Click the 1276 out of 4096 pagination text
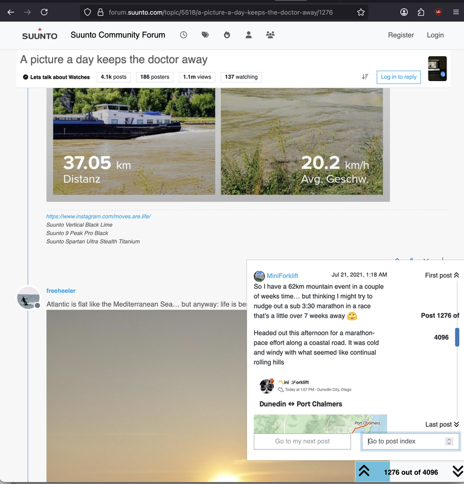Screen dimensions: 464x484 tap(411, 473)
